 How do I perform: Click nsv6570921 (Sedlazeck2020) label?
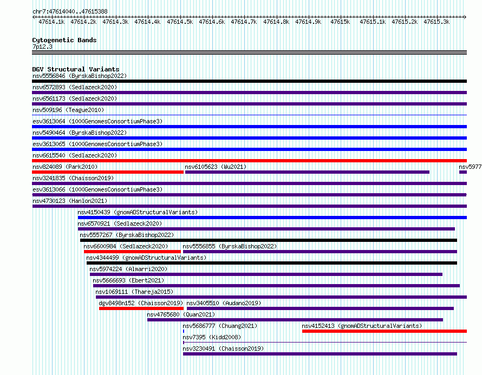(120, 223)
